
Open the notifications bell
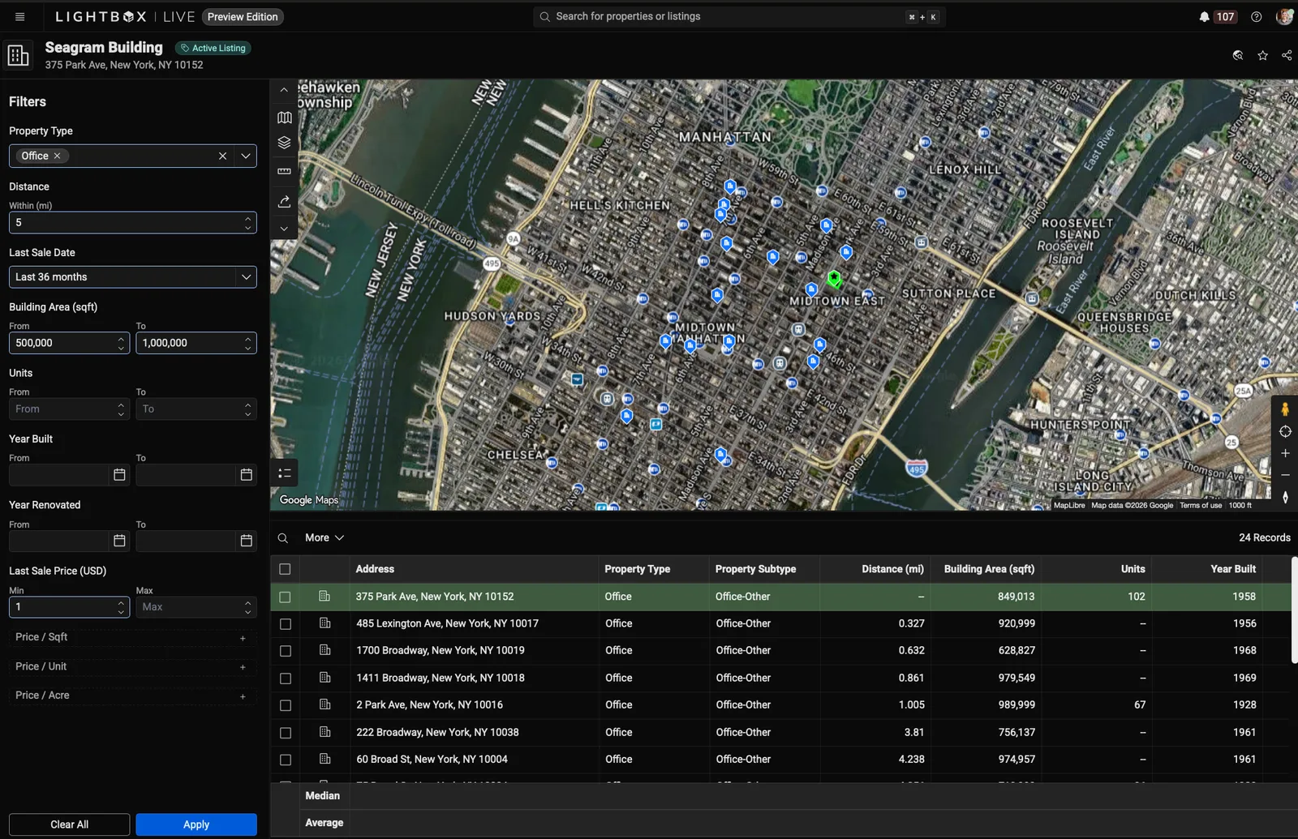(1205, 16)
